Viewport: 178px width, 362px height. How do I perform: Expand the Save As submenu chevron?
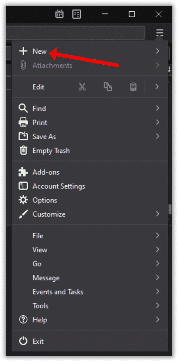tap(158, 136)
